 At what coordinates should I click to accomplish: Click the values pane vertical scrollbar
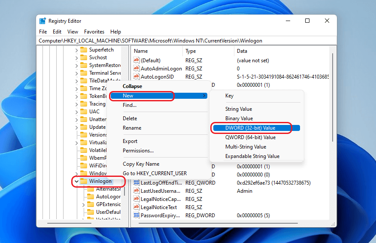click(x=333, y=97)
